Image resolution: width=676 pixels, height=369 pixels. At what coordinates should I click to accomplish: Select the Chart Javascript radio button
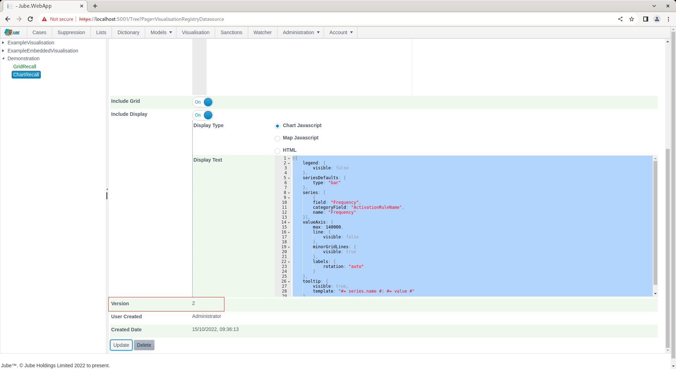point(277,126)
